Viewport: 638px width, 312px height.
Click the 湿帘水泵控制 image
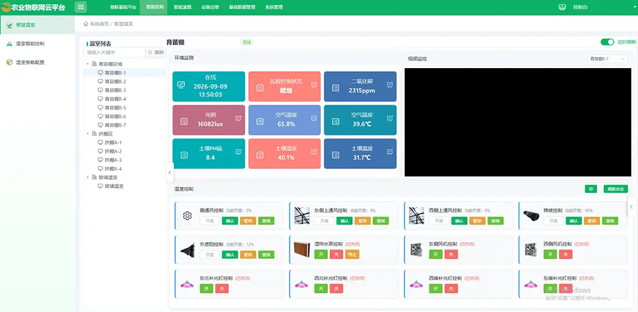[301, 249]
